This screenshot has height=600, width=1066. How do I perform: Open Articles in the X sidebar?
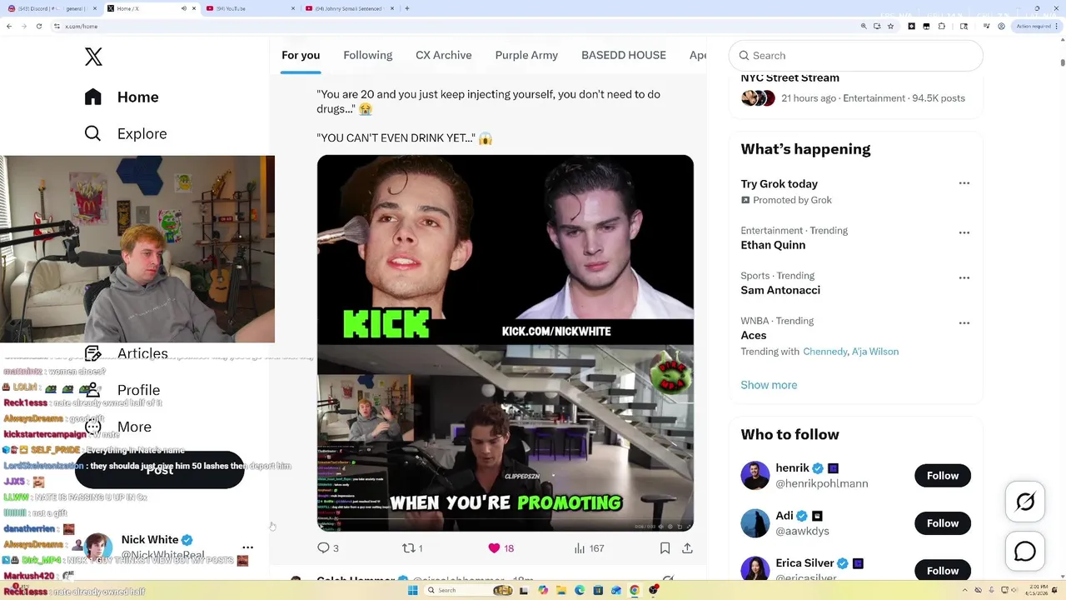click(x=126, y=353)
